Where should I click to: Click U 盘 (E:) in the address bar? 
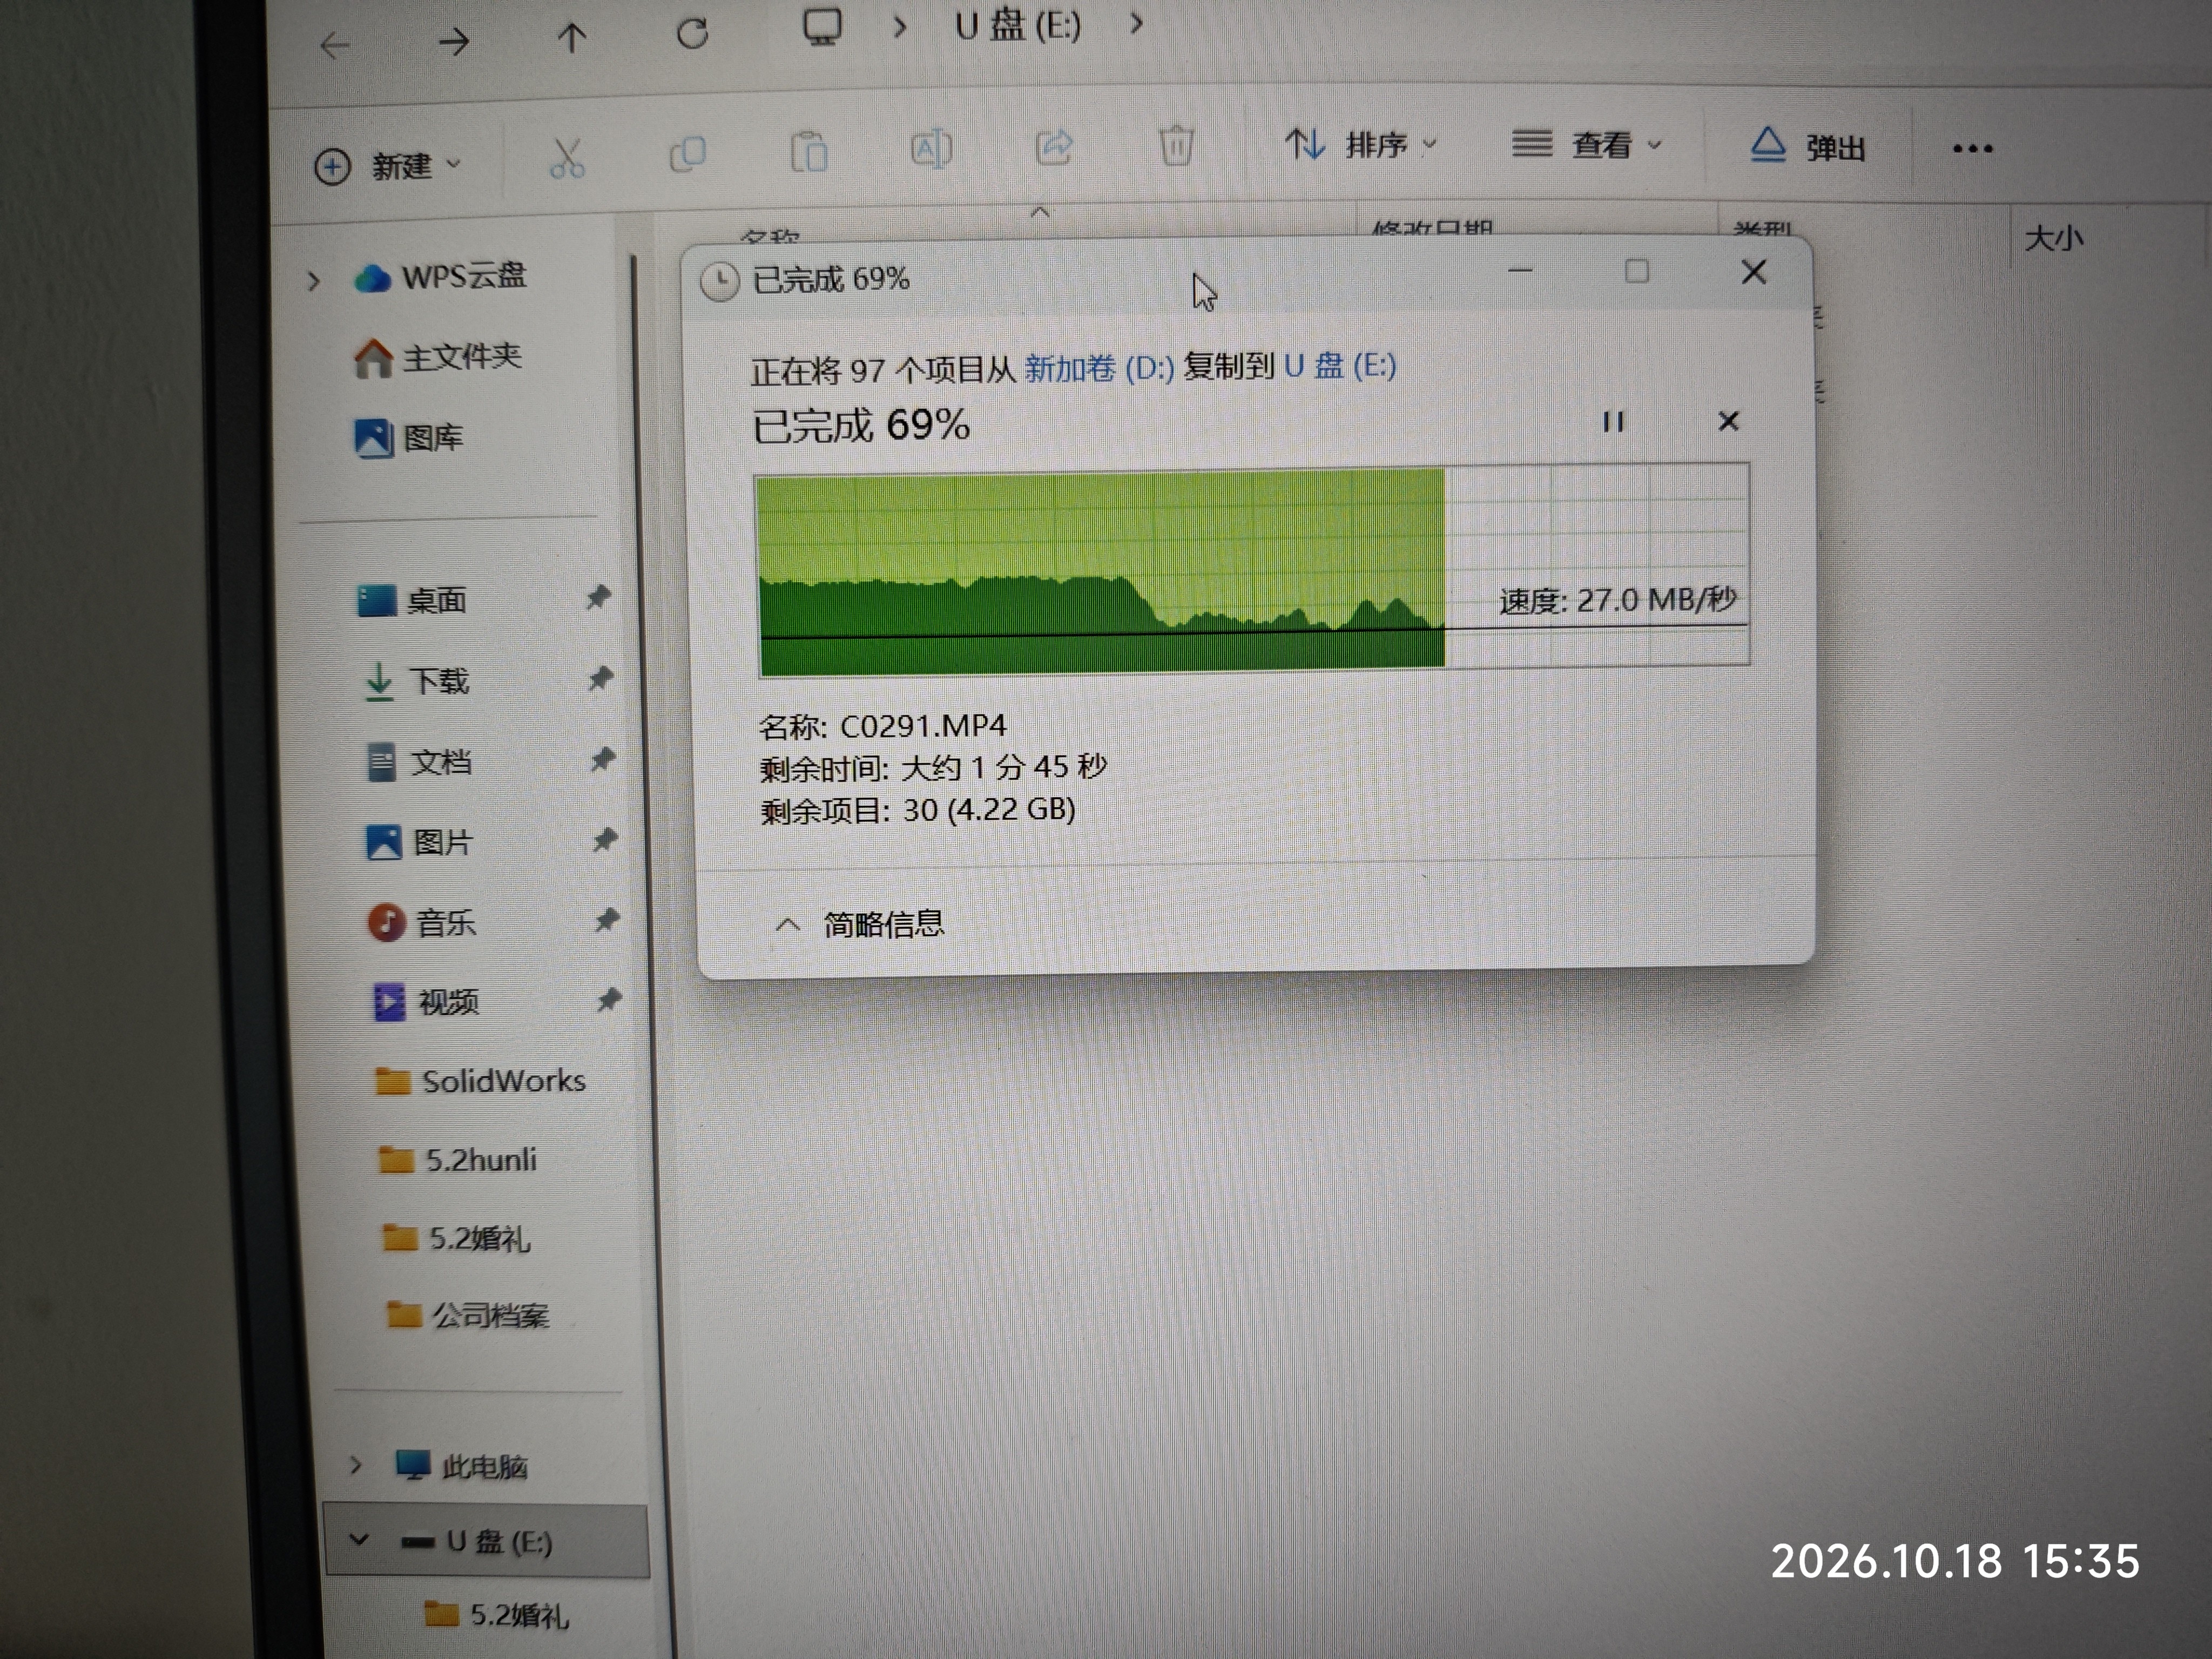pyautogui.click(x=1018, y=25)
